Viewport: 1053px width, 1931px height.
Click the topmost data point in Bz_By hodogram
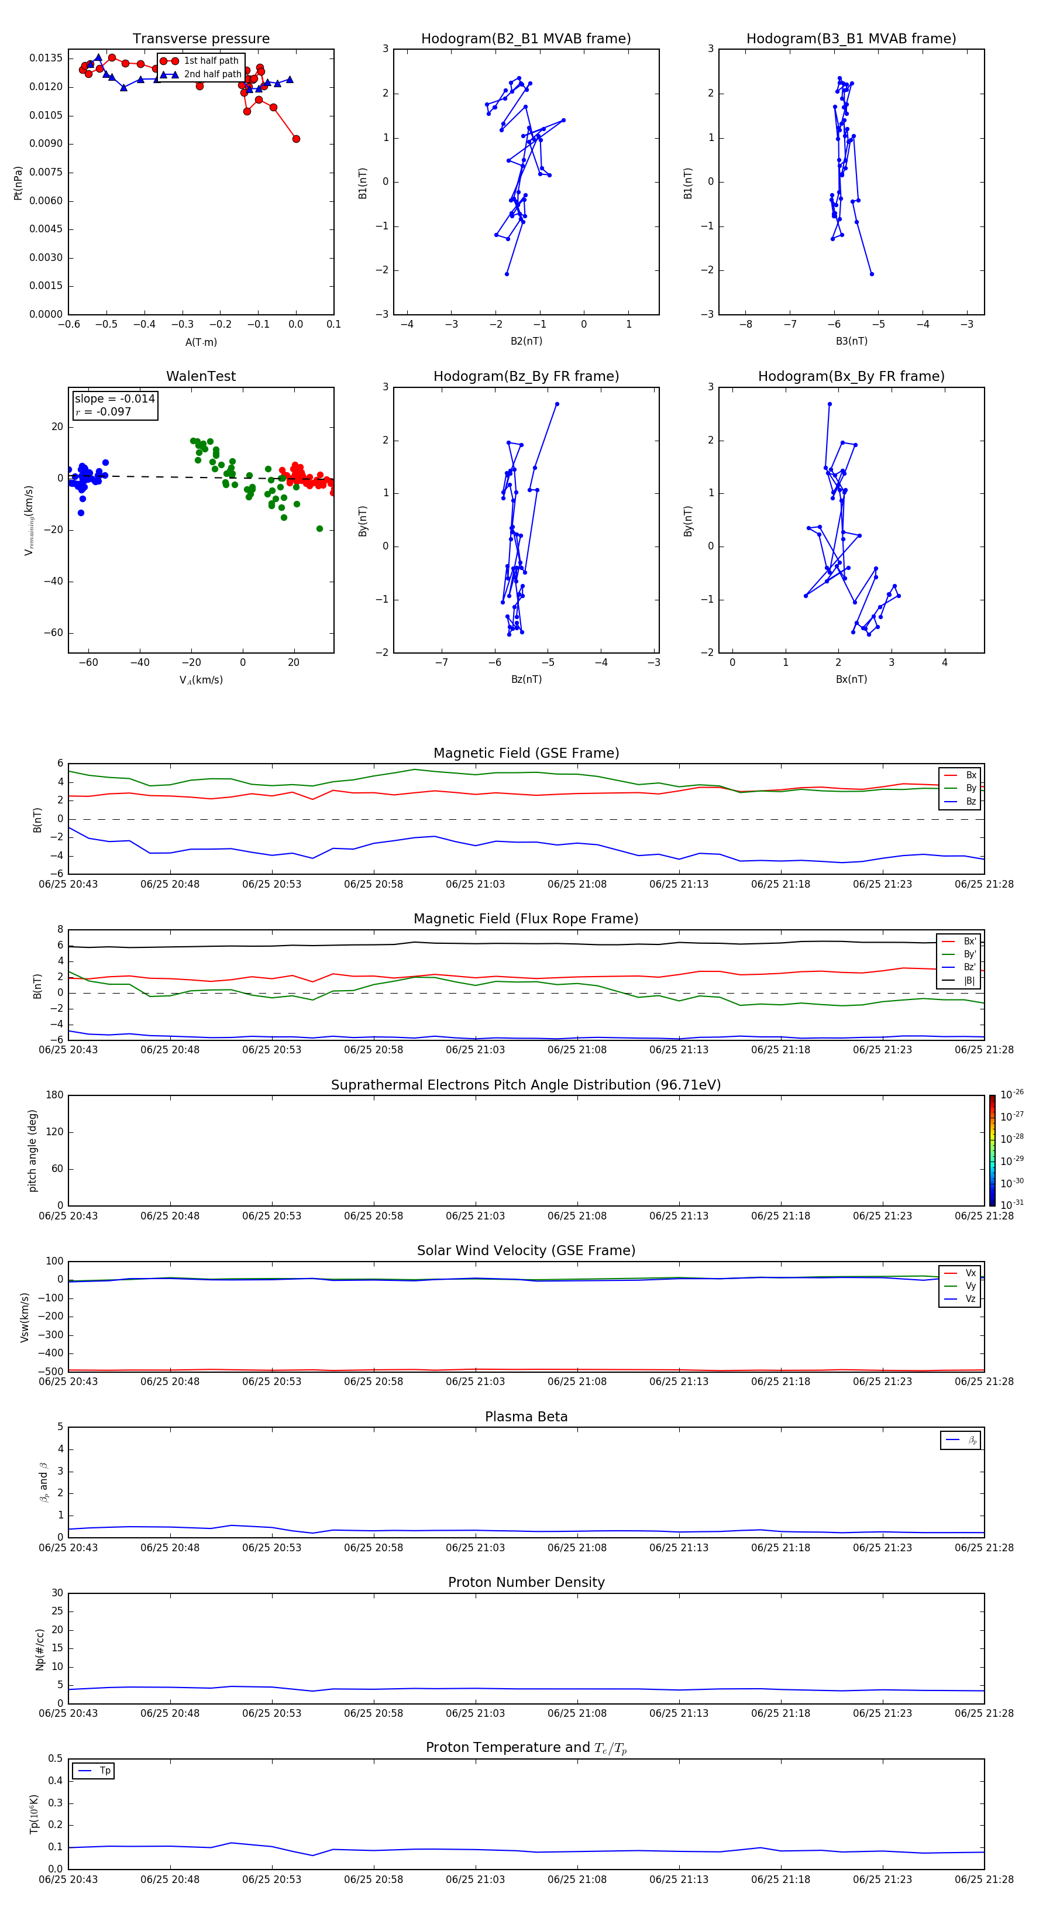[x=557, y=404]
